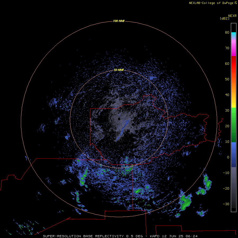Viewport: 238px width, 238px height.
Task: Click the -10 value on the scale
Action: tap(226, 173)
